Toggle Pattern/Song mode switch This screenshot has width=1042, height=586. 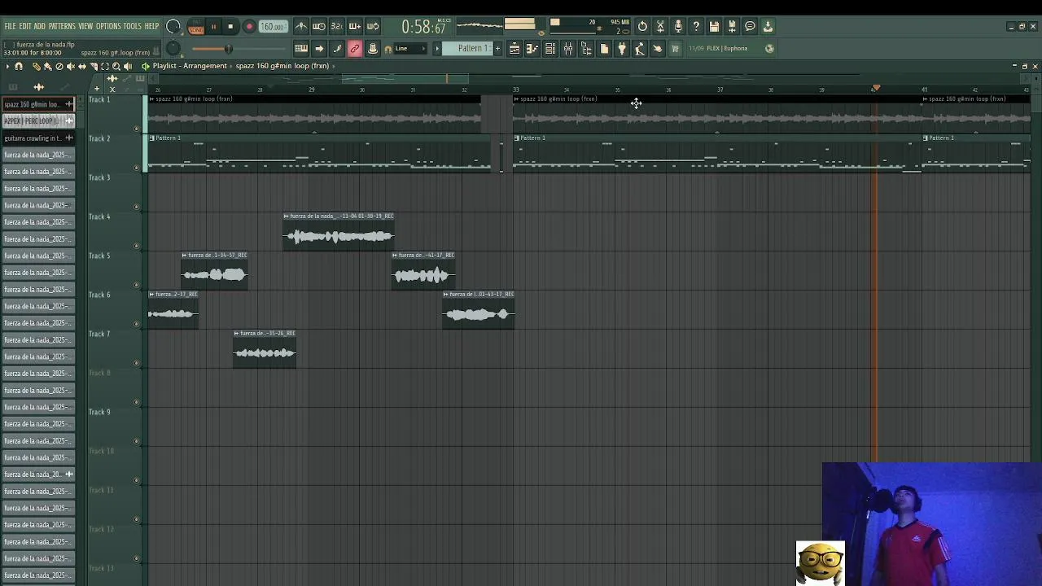click(x=196, y=27)
